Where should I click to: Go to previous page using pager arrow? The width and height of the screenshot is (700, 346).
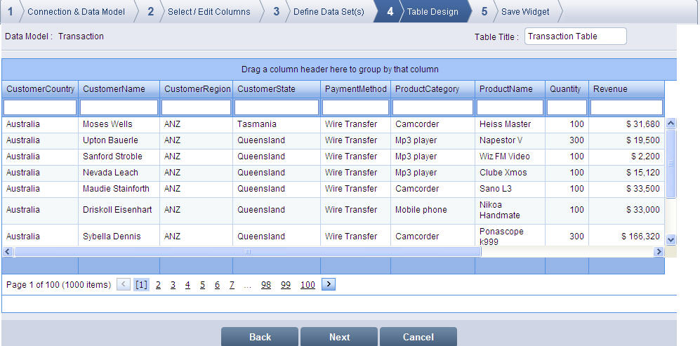124,284
